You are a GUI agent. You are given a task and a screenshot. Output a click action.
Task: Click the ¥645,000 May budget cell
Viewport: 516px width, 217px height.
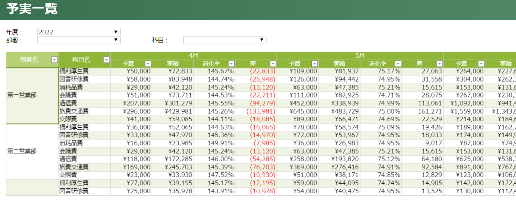point(298,111)
